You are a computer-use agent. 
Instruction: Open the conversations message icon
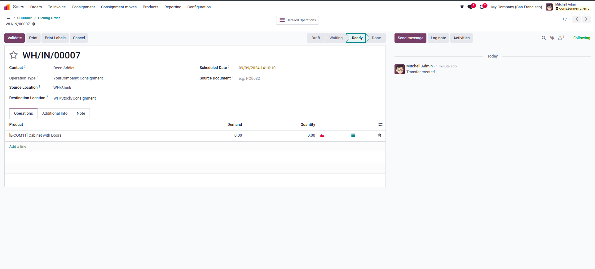click(x=470, y=7)
